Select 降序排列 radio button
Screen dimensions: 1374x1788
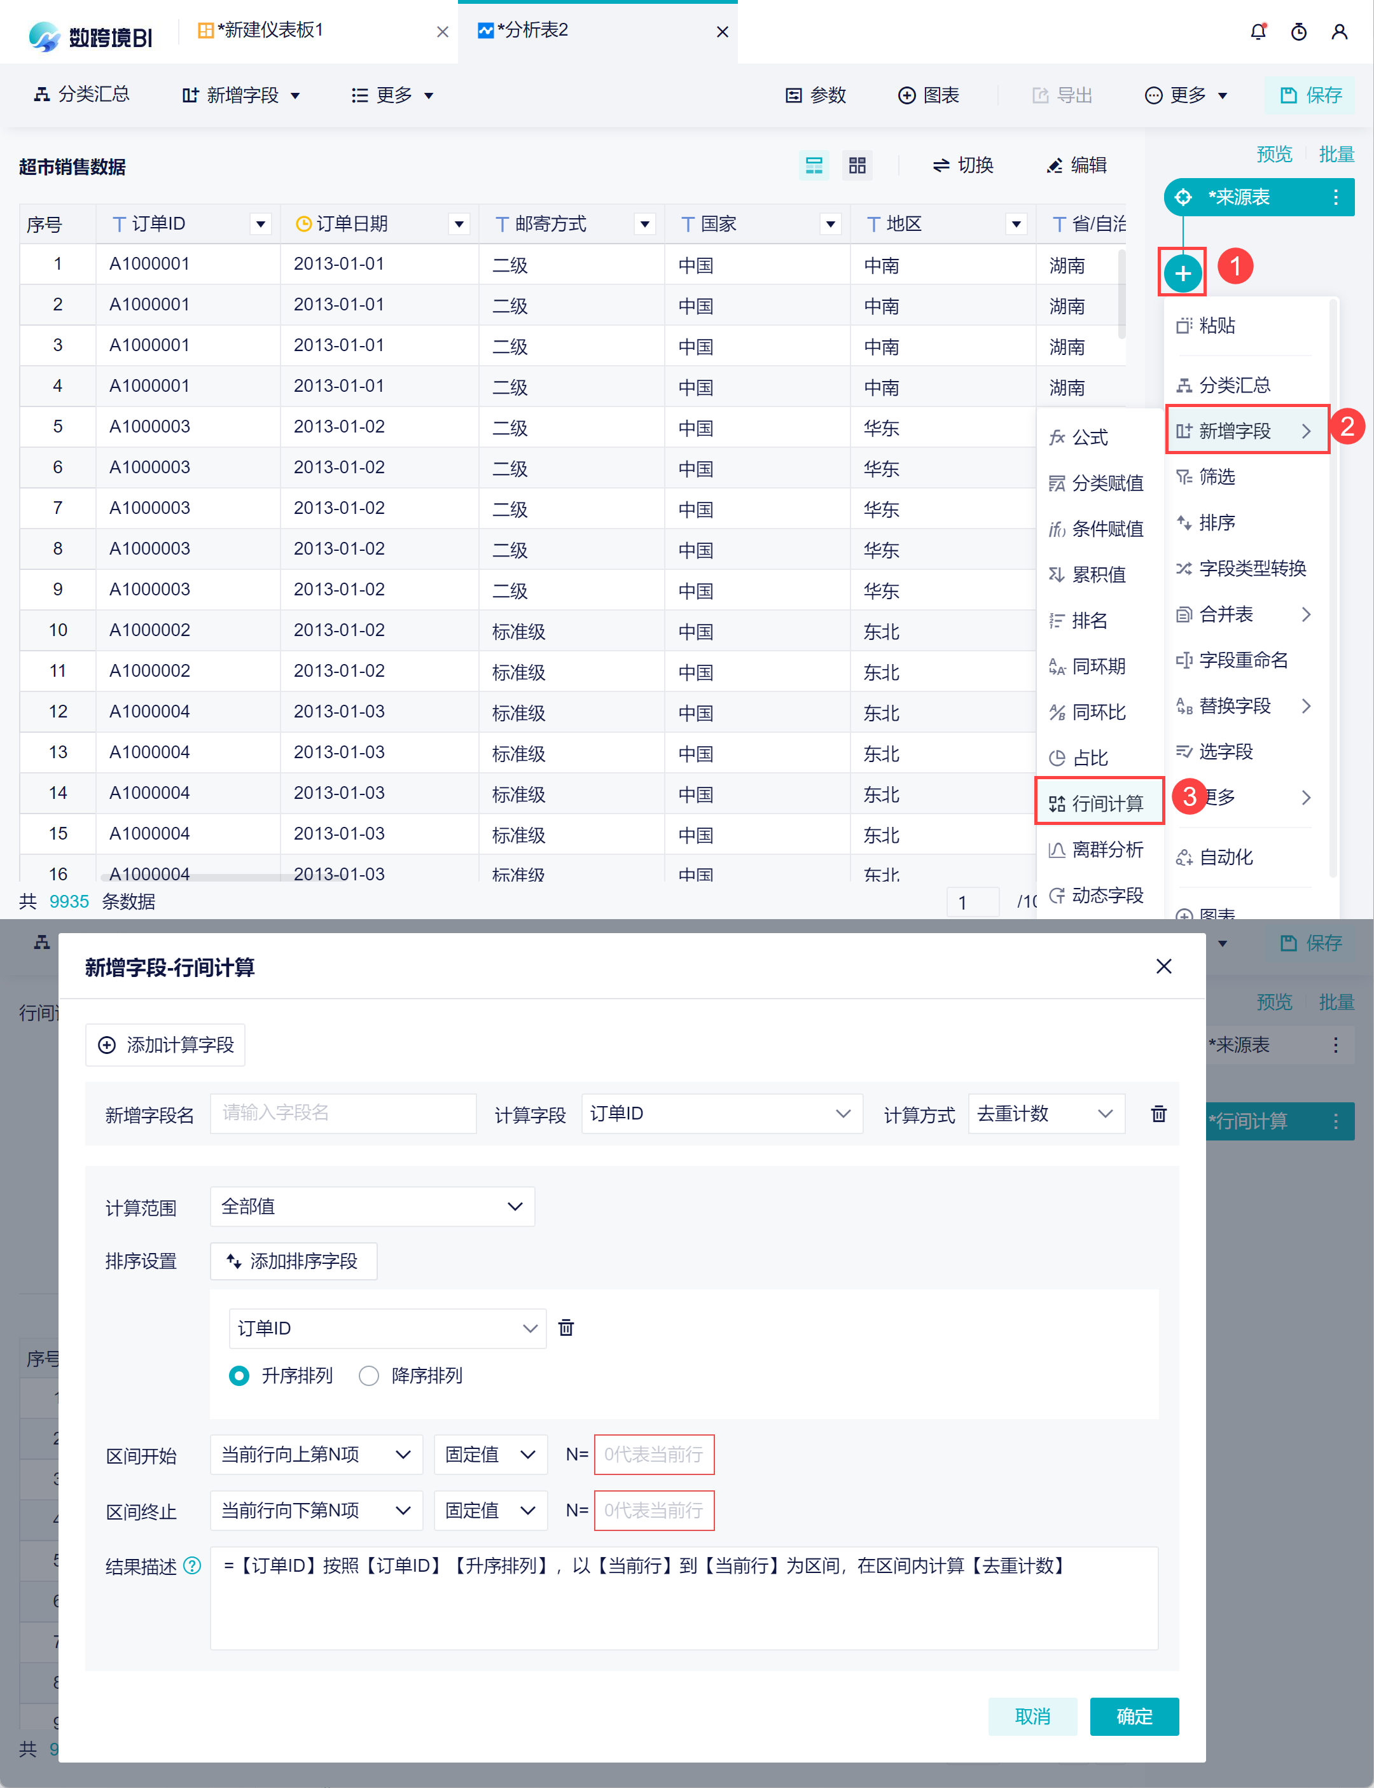pos(369,1376)
